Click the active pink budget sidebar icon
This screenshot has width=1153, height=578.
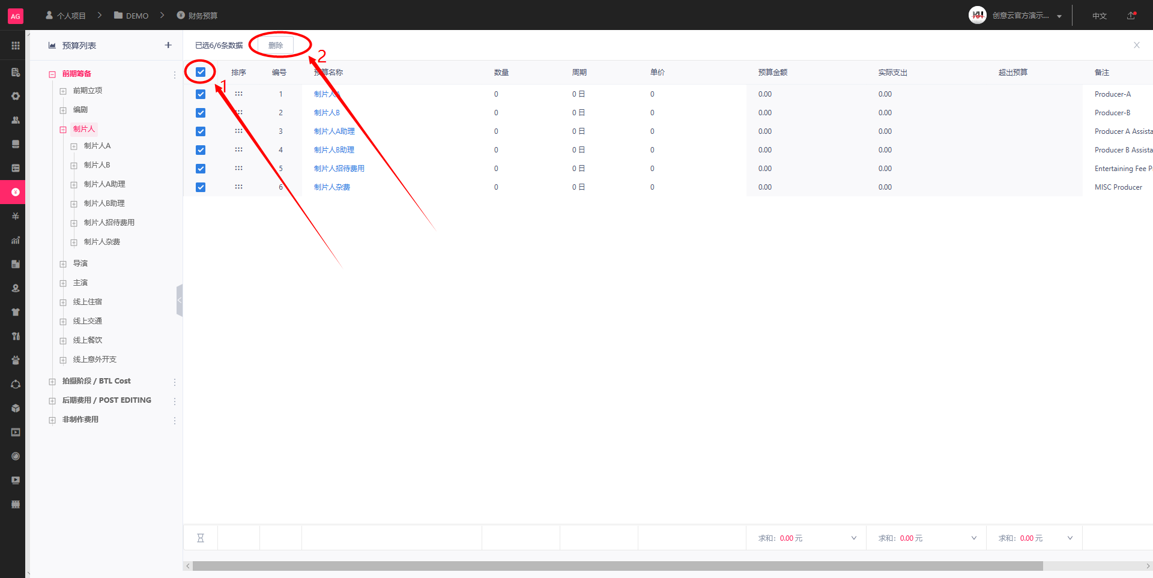pos(16,192)
